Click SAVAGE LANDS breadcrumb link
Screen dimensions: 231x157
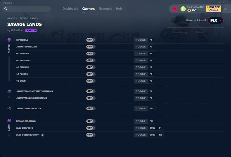tap(28, 18)
